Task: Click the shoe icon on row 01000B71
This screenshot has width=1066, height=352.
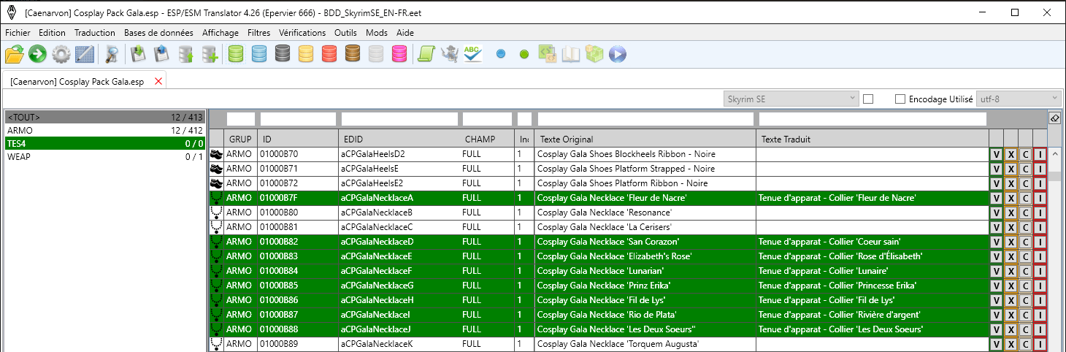Action: pos(216,169)
